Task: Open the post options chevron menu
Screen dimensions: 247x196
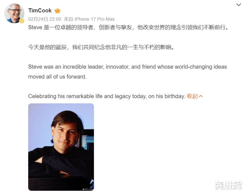Action: (x=239, y=5)
